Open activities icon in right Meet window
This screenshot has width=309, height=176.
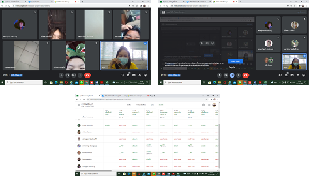click(297, 75)
